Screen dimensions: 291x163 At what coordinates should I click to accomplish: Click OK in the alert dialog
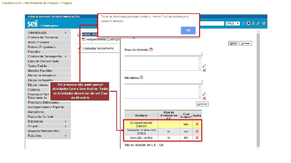coord(188,30)
